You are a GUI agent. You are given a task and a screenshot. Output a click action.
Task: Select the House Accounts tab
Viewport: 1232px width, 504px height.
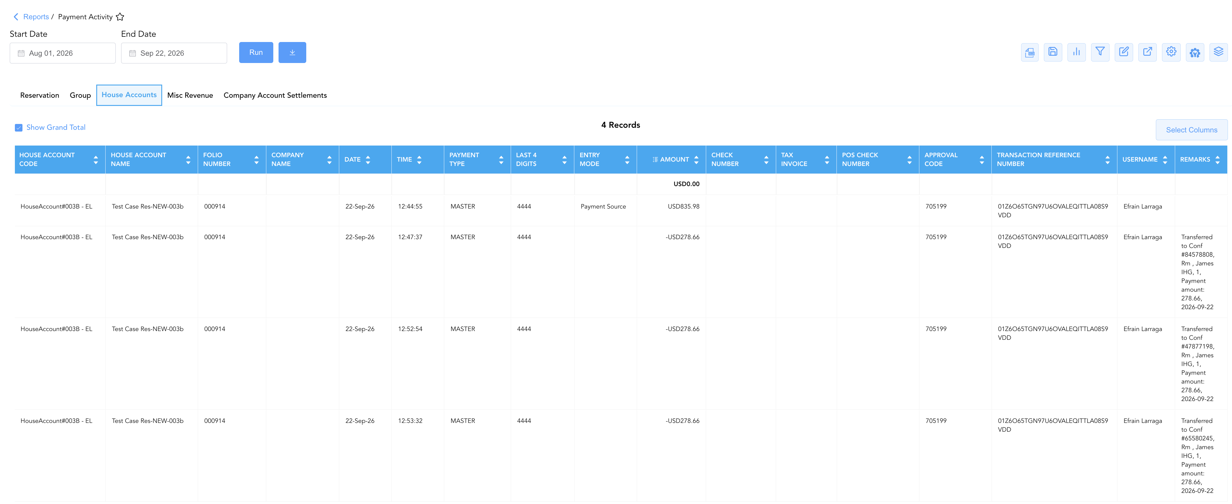129,95
